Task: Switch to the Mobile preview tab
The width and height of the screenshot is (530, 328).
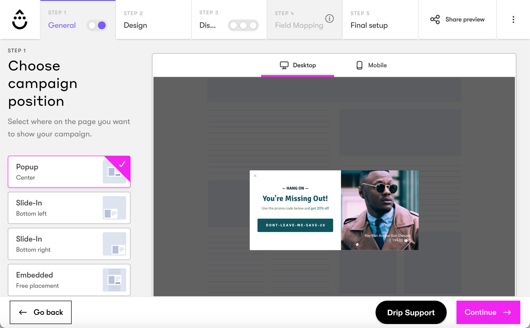Action: (x=371, y=65)
